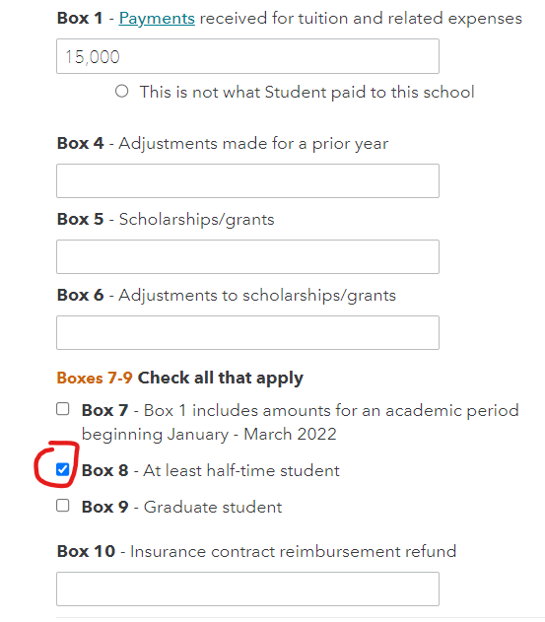Open the Payments hyperlink in Box 1
This screenshot has height=622, width=545.
157,19
